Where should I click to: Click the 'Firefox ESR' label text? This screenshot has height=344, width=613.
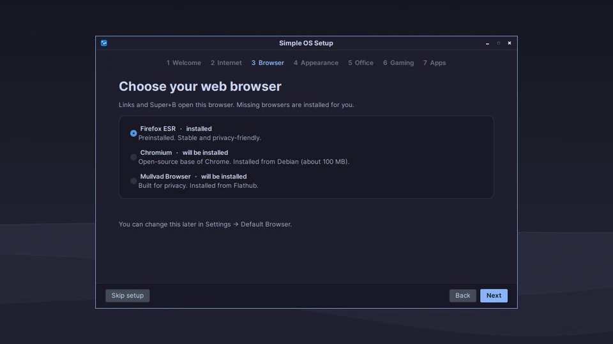158,129
